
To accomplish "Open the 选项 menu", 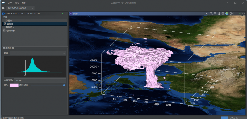I will tap(17, 3).
